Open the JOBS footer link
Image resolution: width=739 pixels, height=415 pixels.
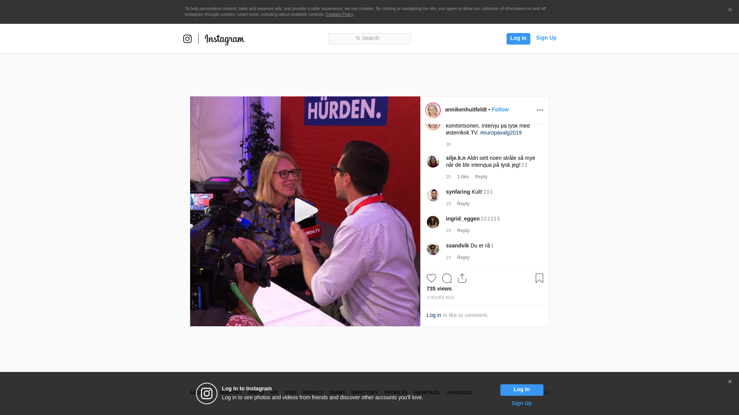290,393
